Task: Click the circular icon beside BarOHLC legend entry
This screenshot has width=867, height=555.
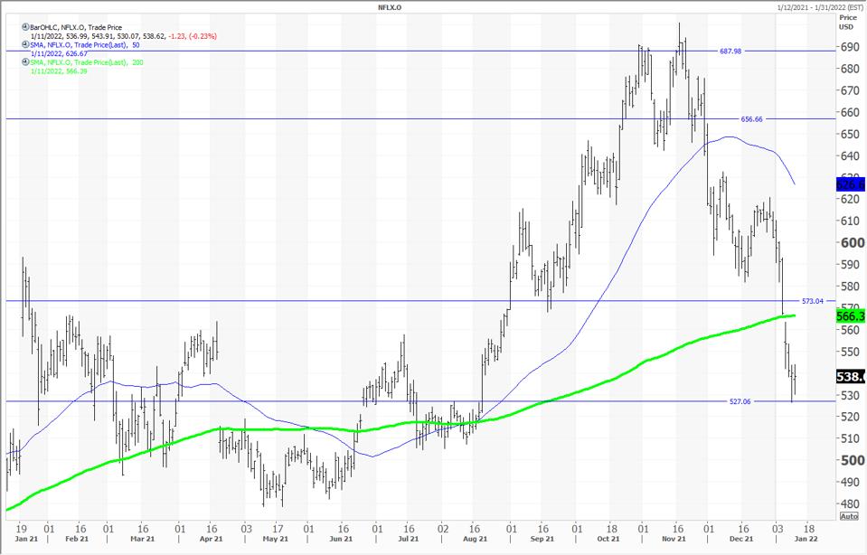Action: 25,28
